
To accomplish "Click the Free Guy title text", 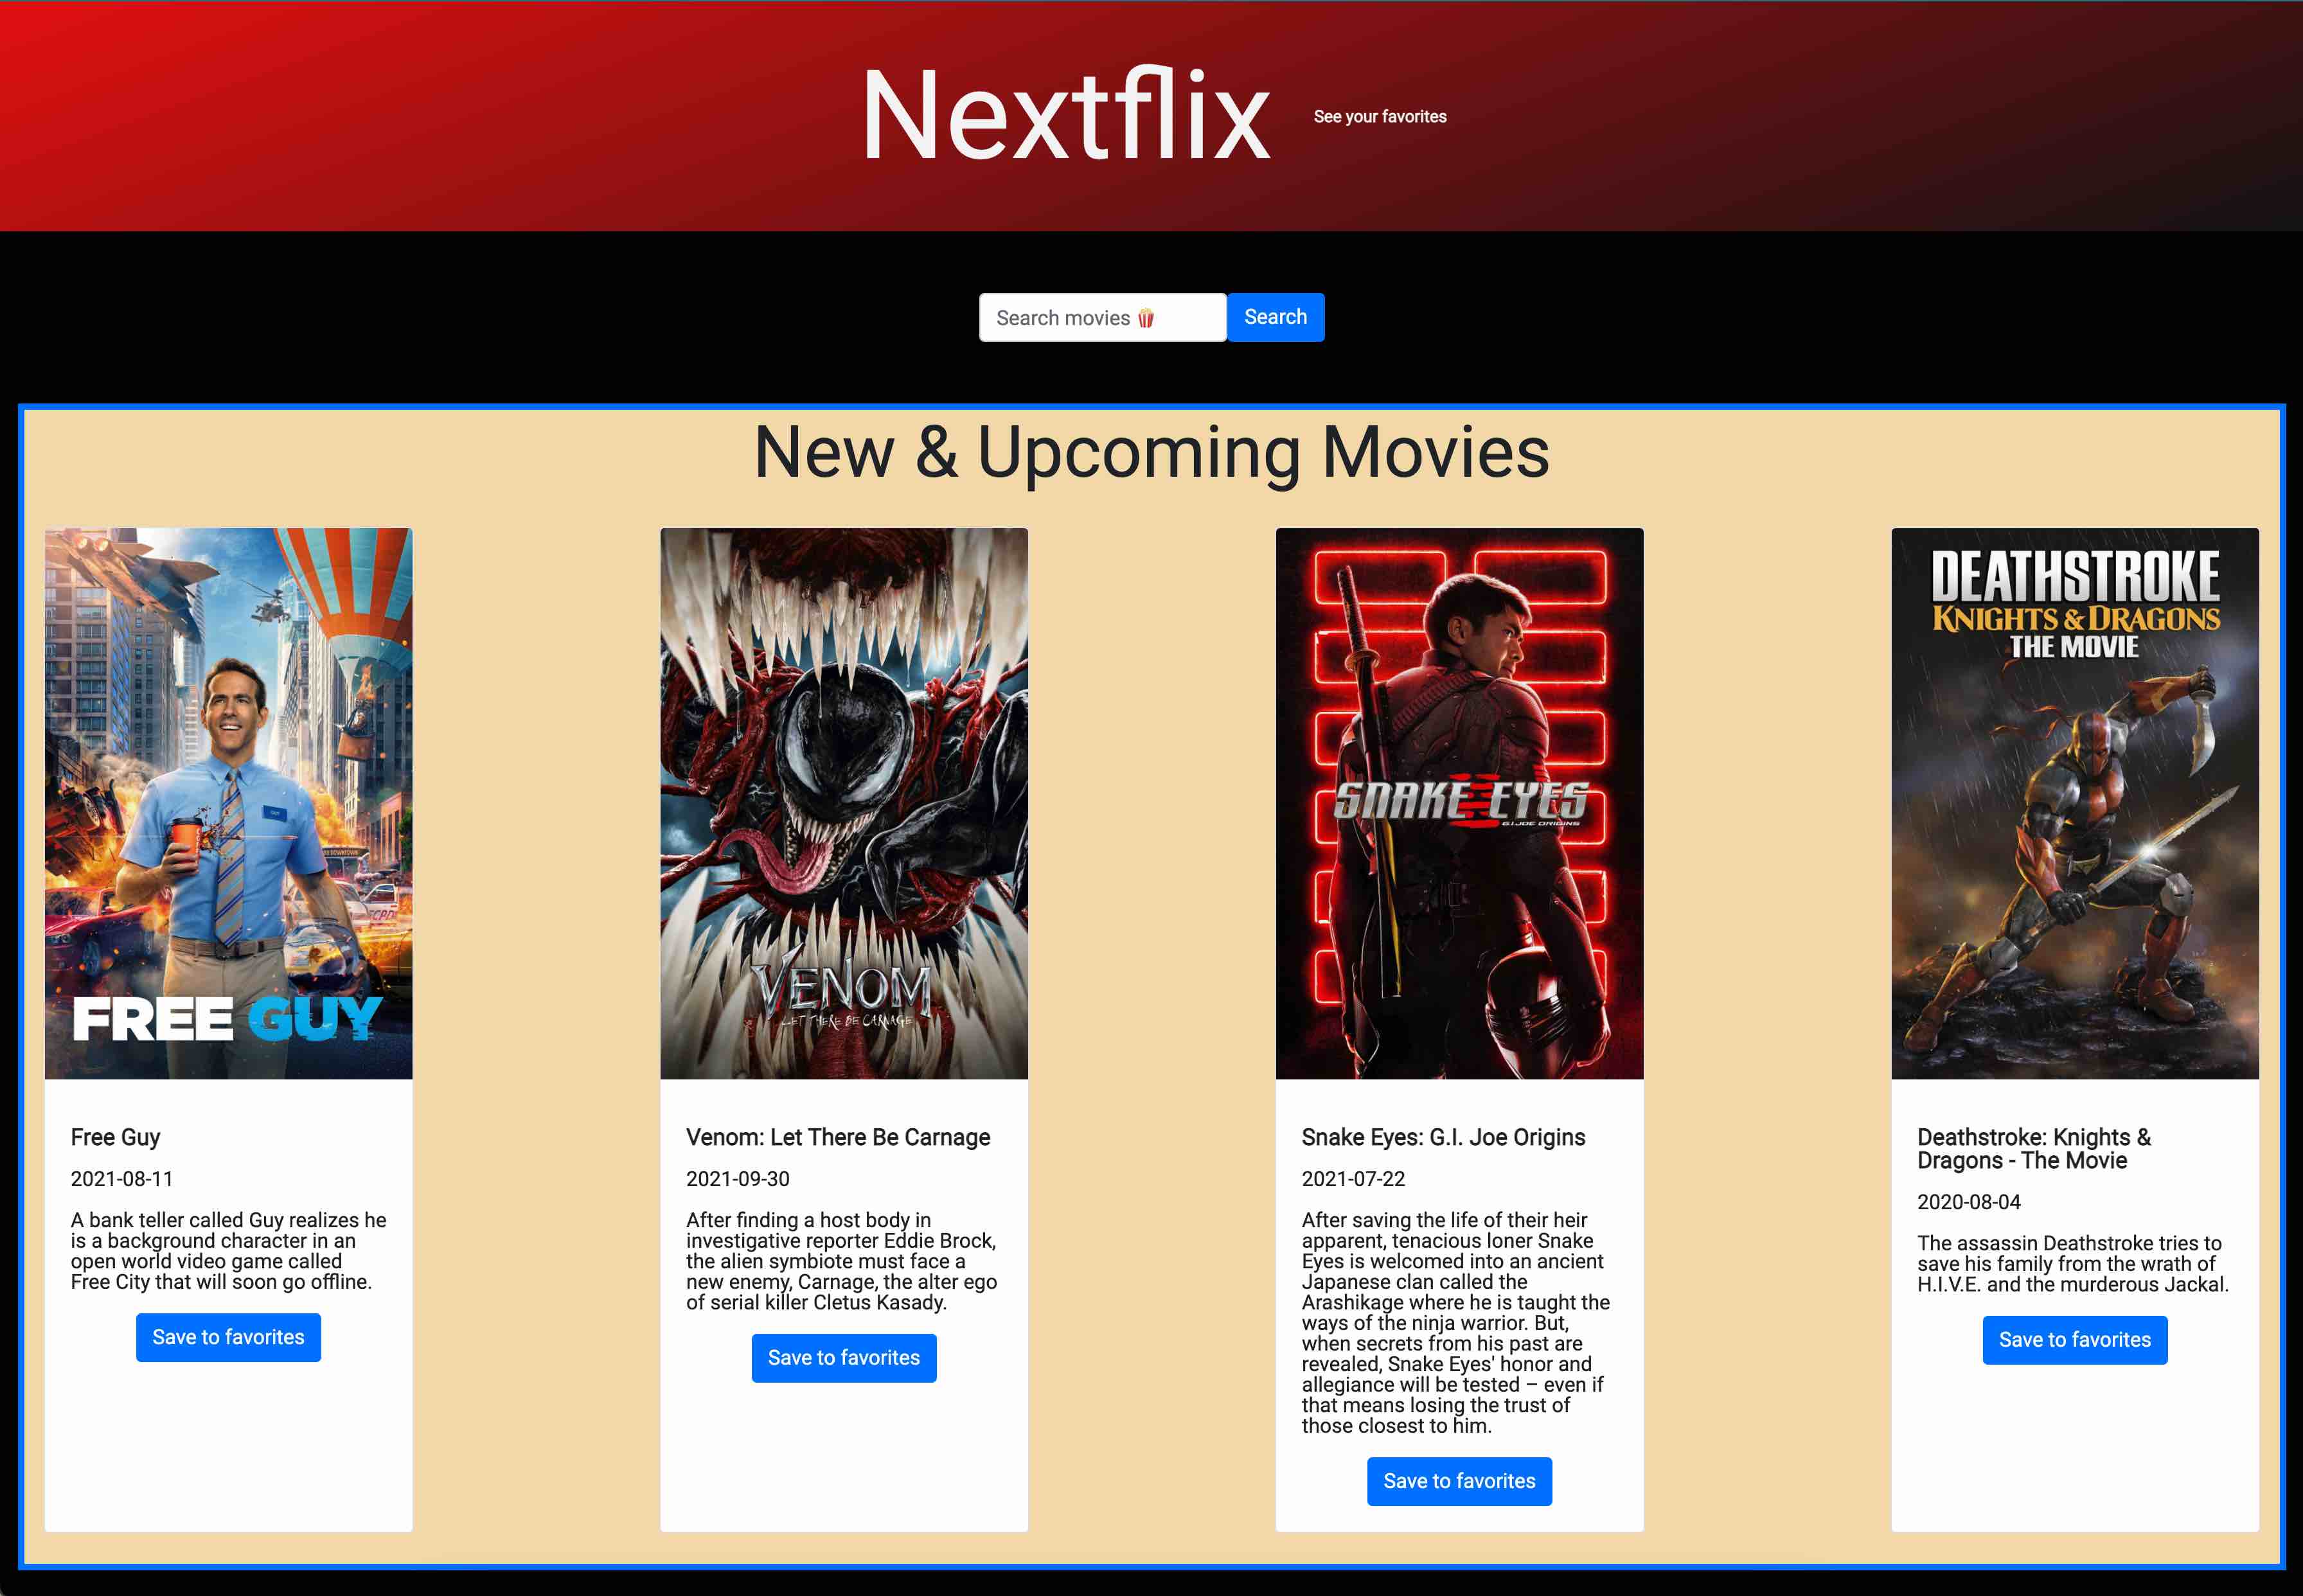I will pos(115,1137).
